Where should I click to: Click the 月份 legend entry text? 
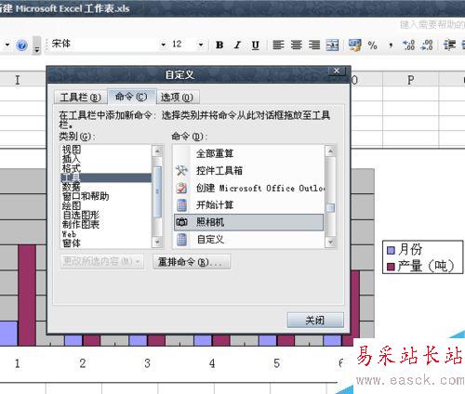click(x=410, y=249)
